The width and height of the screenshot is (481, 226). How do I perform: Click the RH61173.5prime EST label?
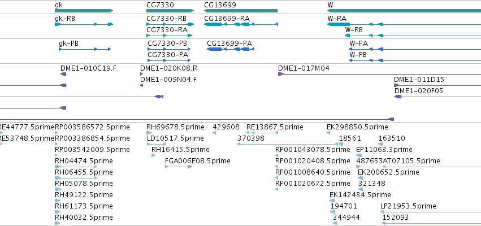click(84, 206)
